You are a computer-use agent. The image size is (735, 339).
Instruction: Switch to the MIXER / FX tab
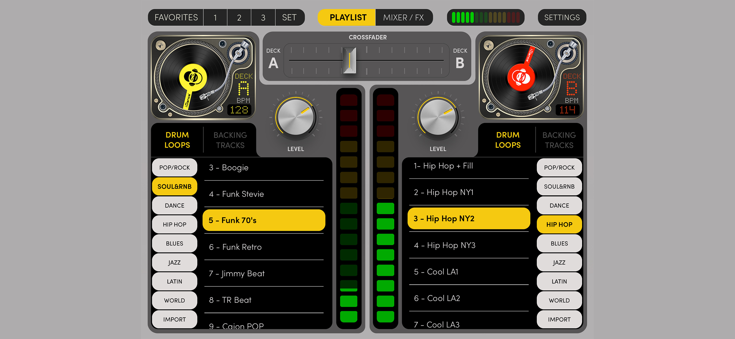pos(404,17)
